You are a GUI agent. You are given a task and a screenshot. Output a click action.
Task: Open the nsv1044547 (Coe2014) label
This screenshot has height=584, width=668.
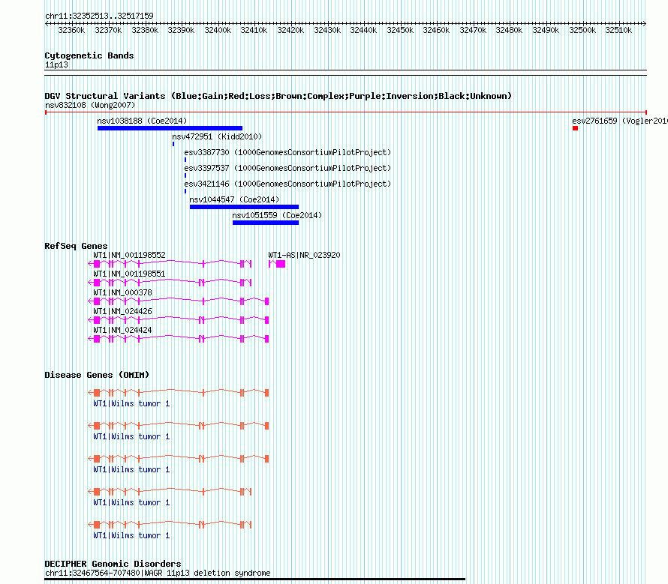click(x=234, y=199)
